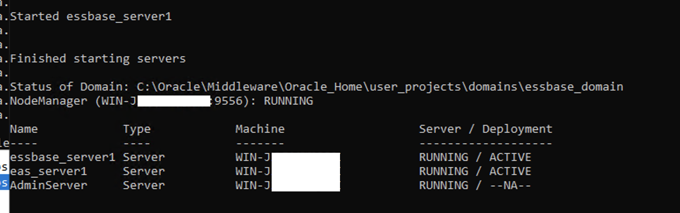
Task: Click the "RUNNING / ACTIVE" status for eas_server1
Action: click(475, 171)
